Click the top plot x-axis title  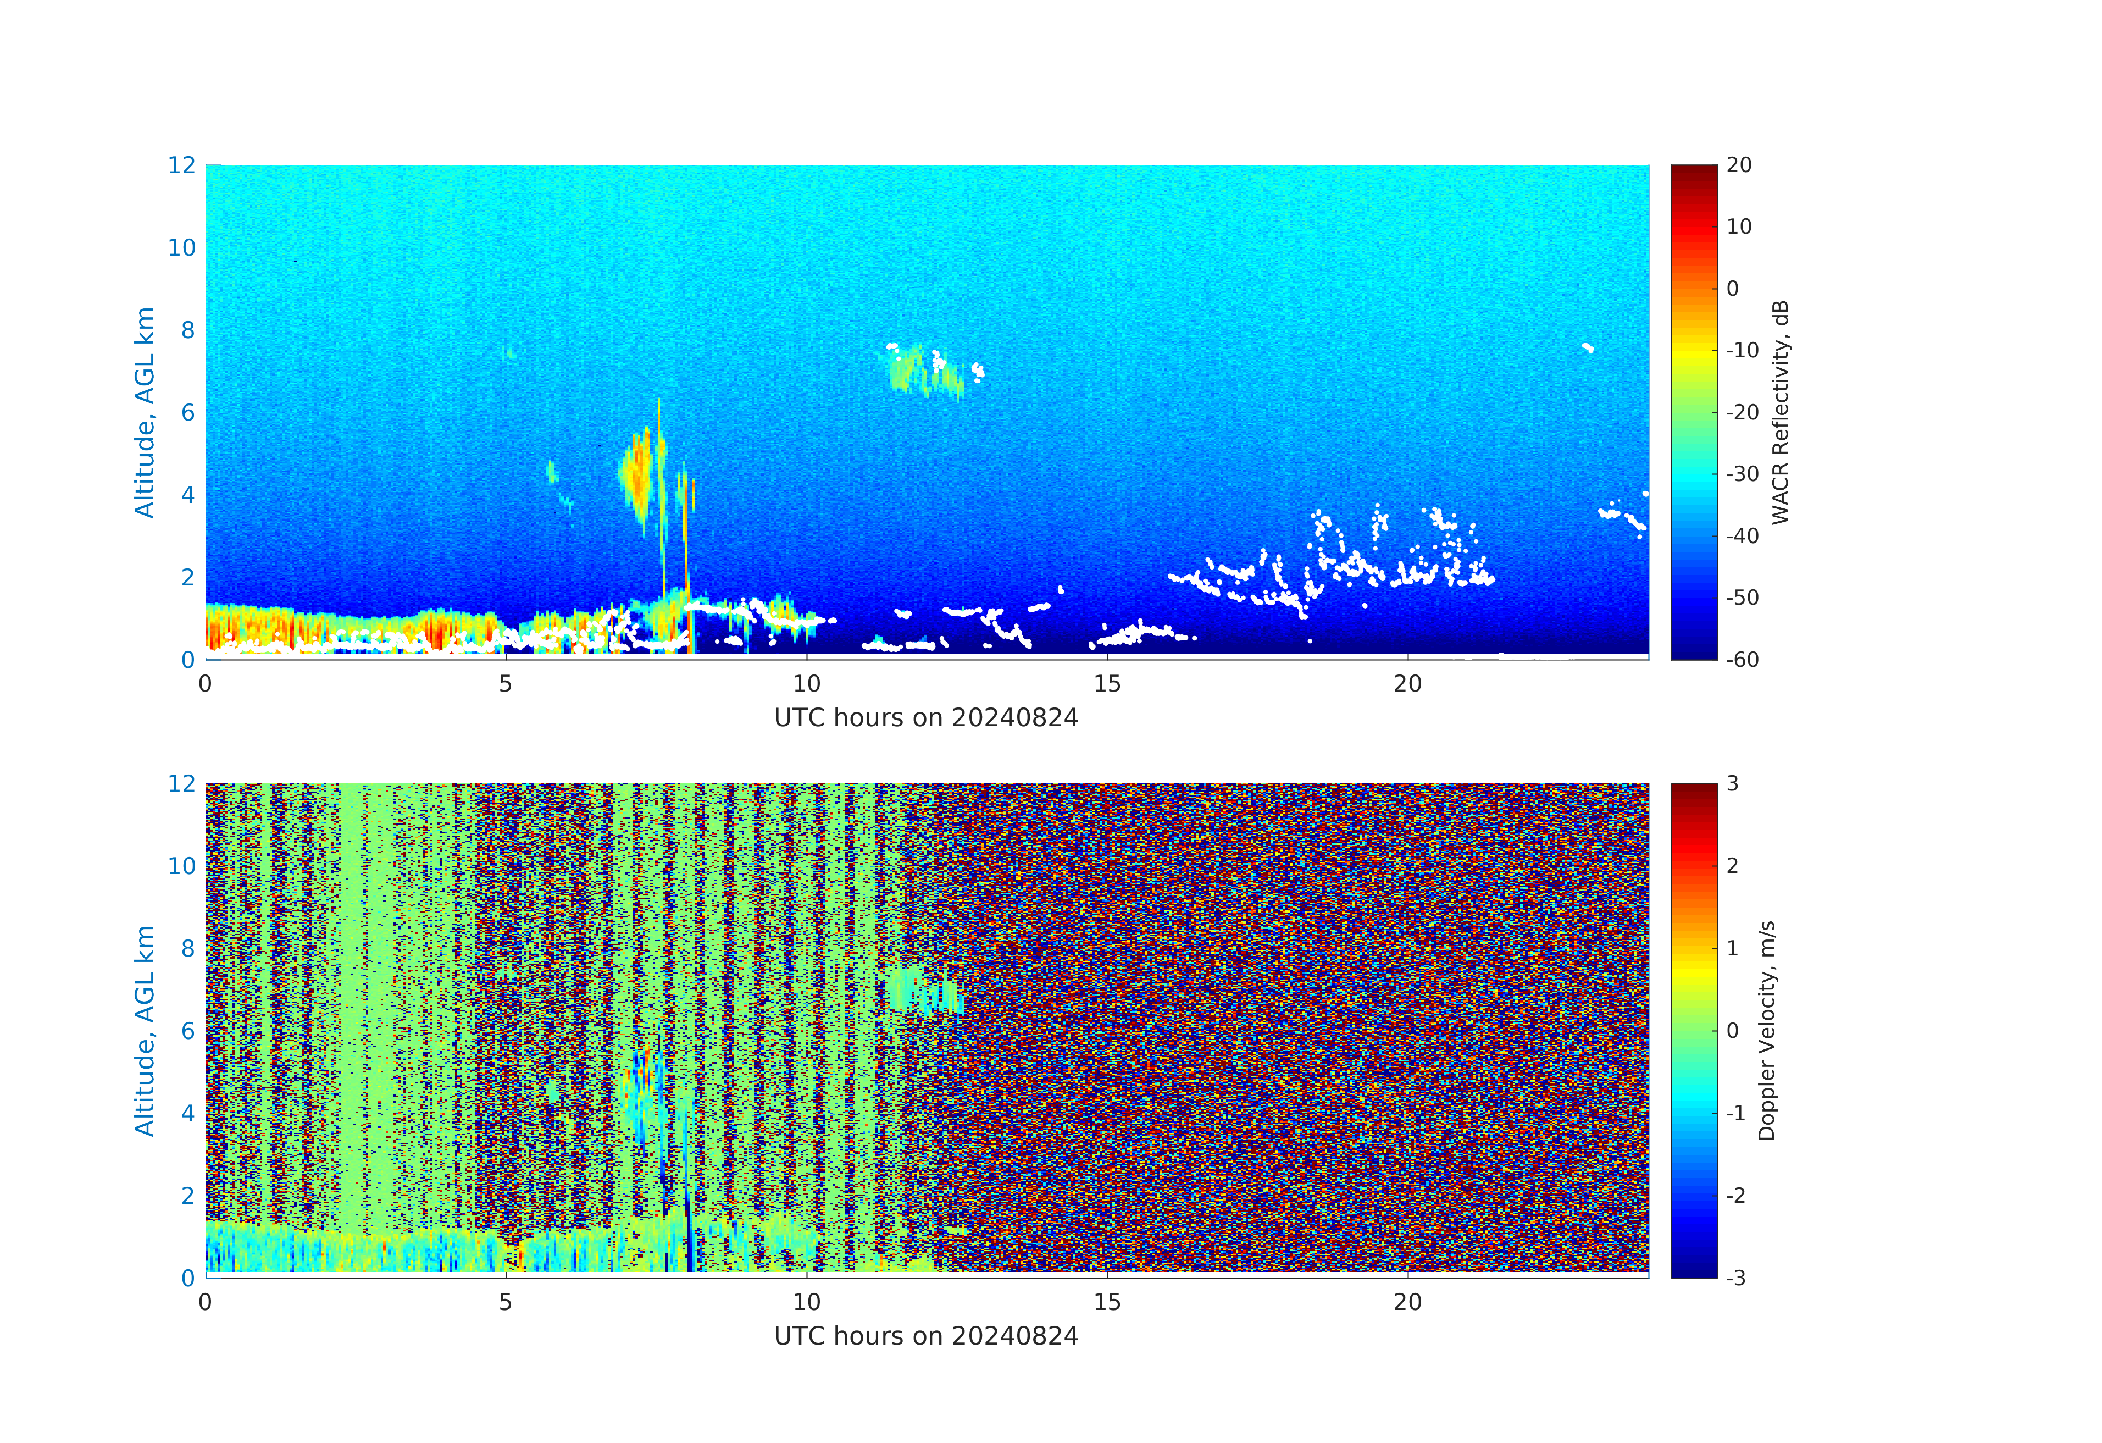click(925, 718)
